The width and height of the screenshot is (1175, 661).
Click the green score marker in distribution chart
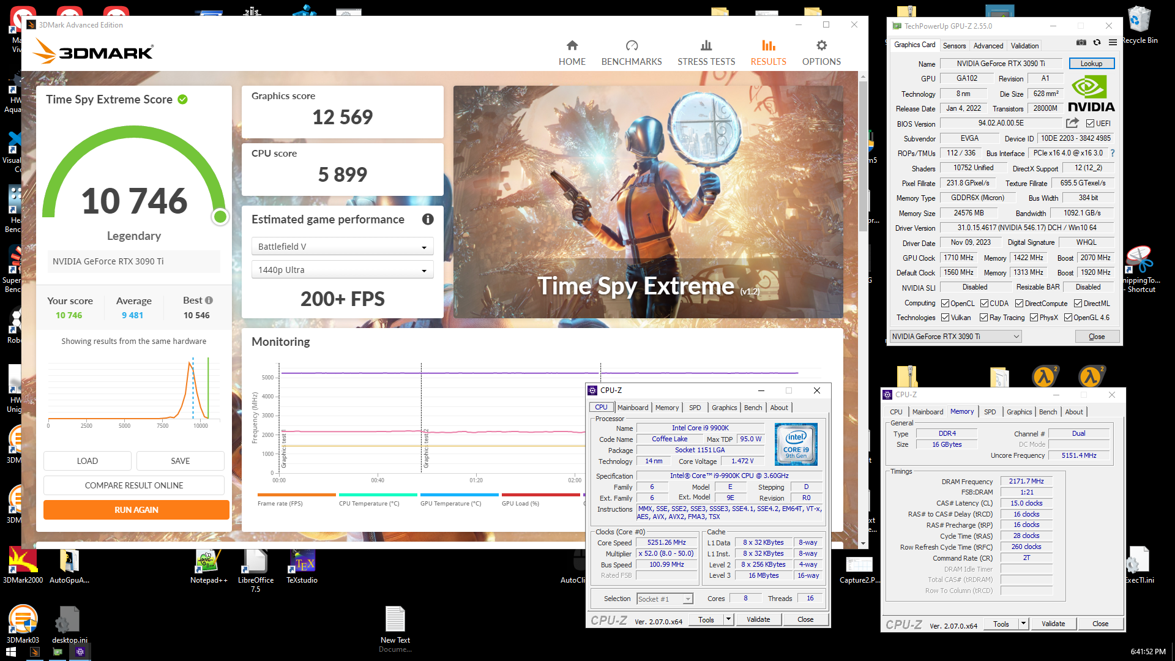pyautogui.click(x=208, y=387)
